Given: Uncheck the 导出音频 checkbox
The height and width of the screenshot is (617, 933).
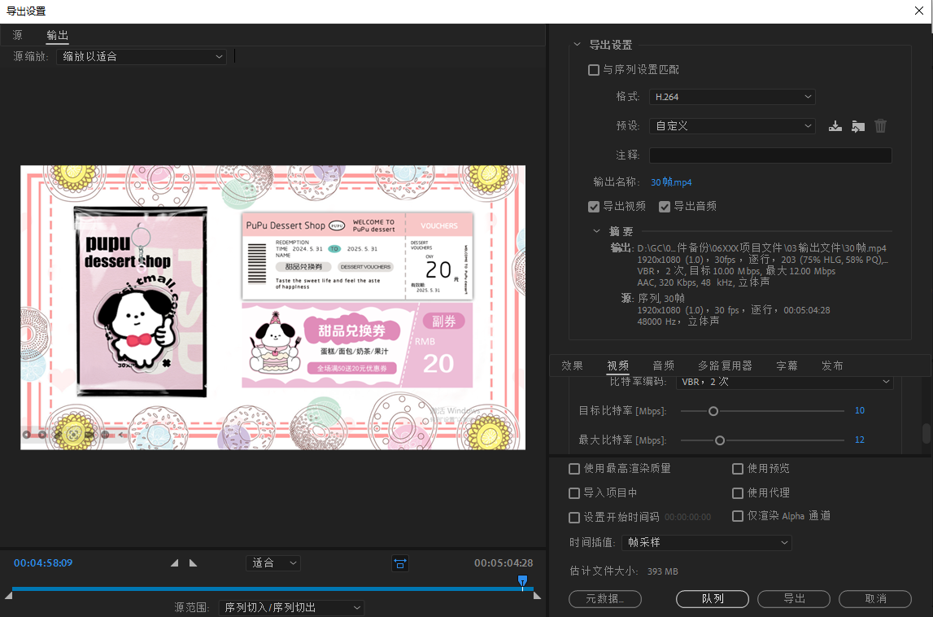Looking at the screenshot, I should point(665,207).
